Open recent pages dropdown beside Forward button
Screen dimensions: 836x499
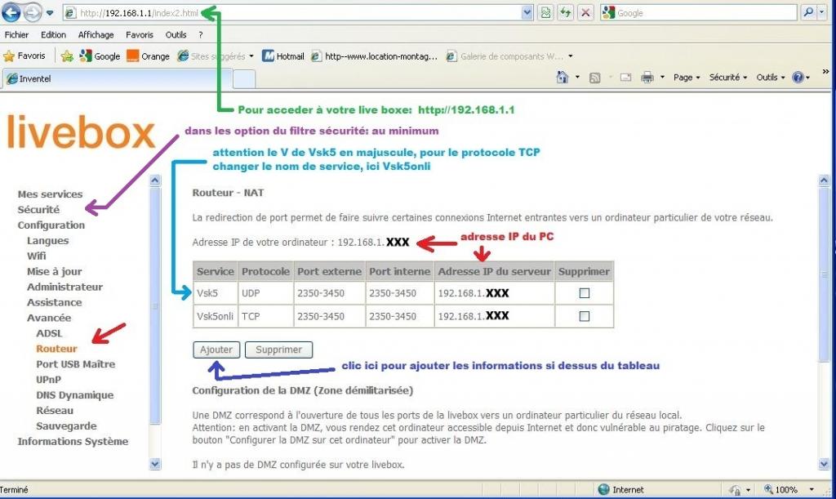tap(50, 13)
